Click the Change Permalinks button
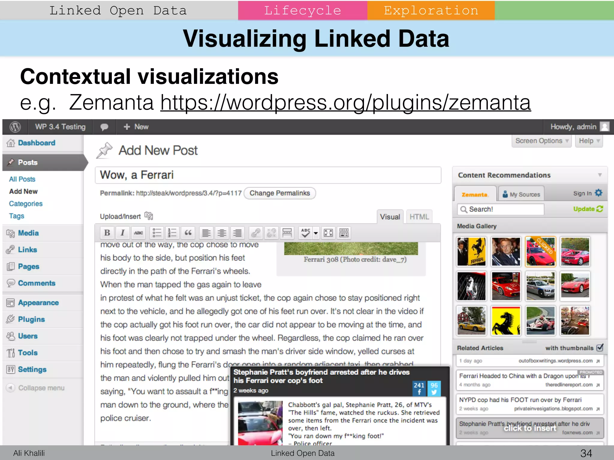The image size is (614, 460). 279,193
